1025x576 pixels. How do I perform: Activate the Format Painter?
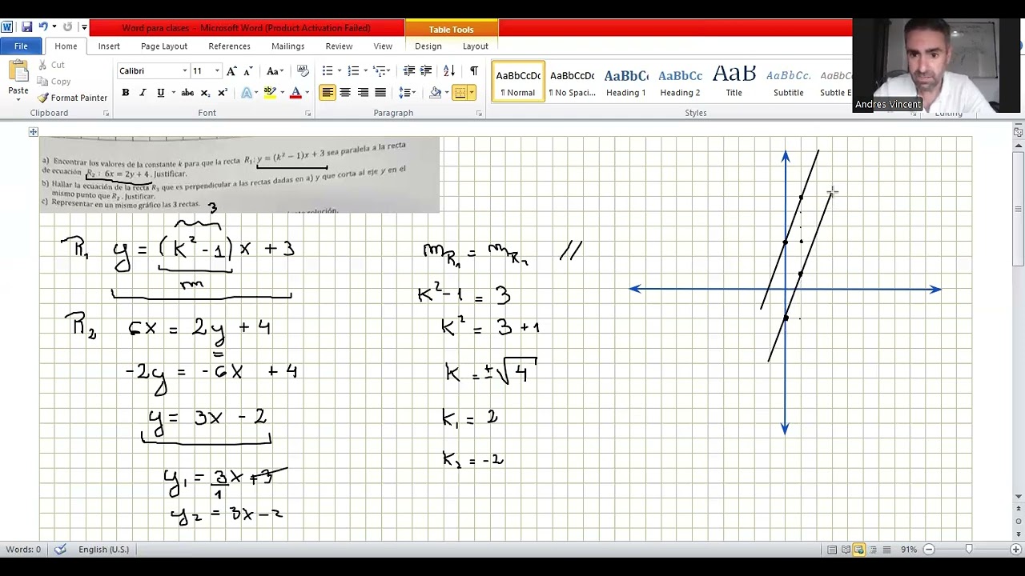(x=71, y=98)
